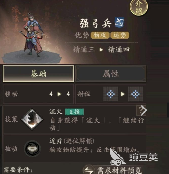Click the 精通三 mastery level label

point(84,50)
